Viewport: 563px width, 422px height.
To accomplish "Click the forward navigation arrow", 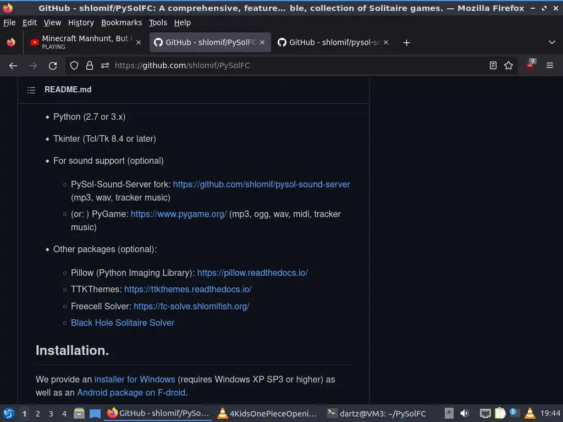I will coord(32,65).
